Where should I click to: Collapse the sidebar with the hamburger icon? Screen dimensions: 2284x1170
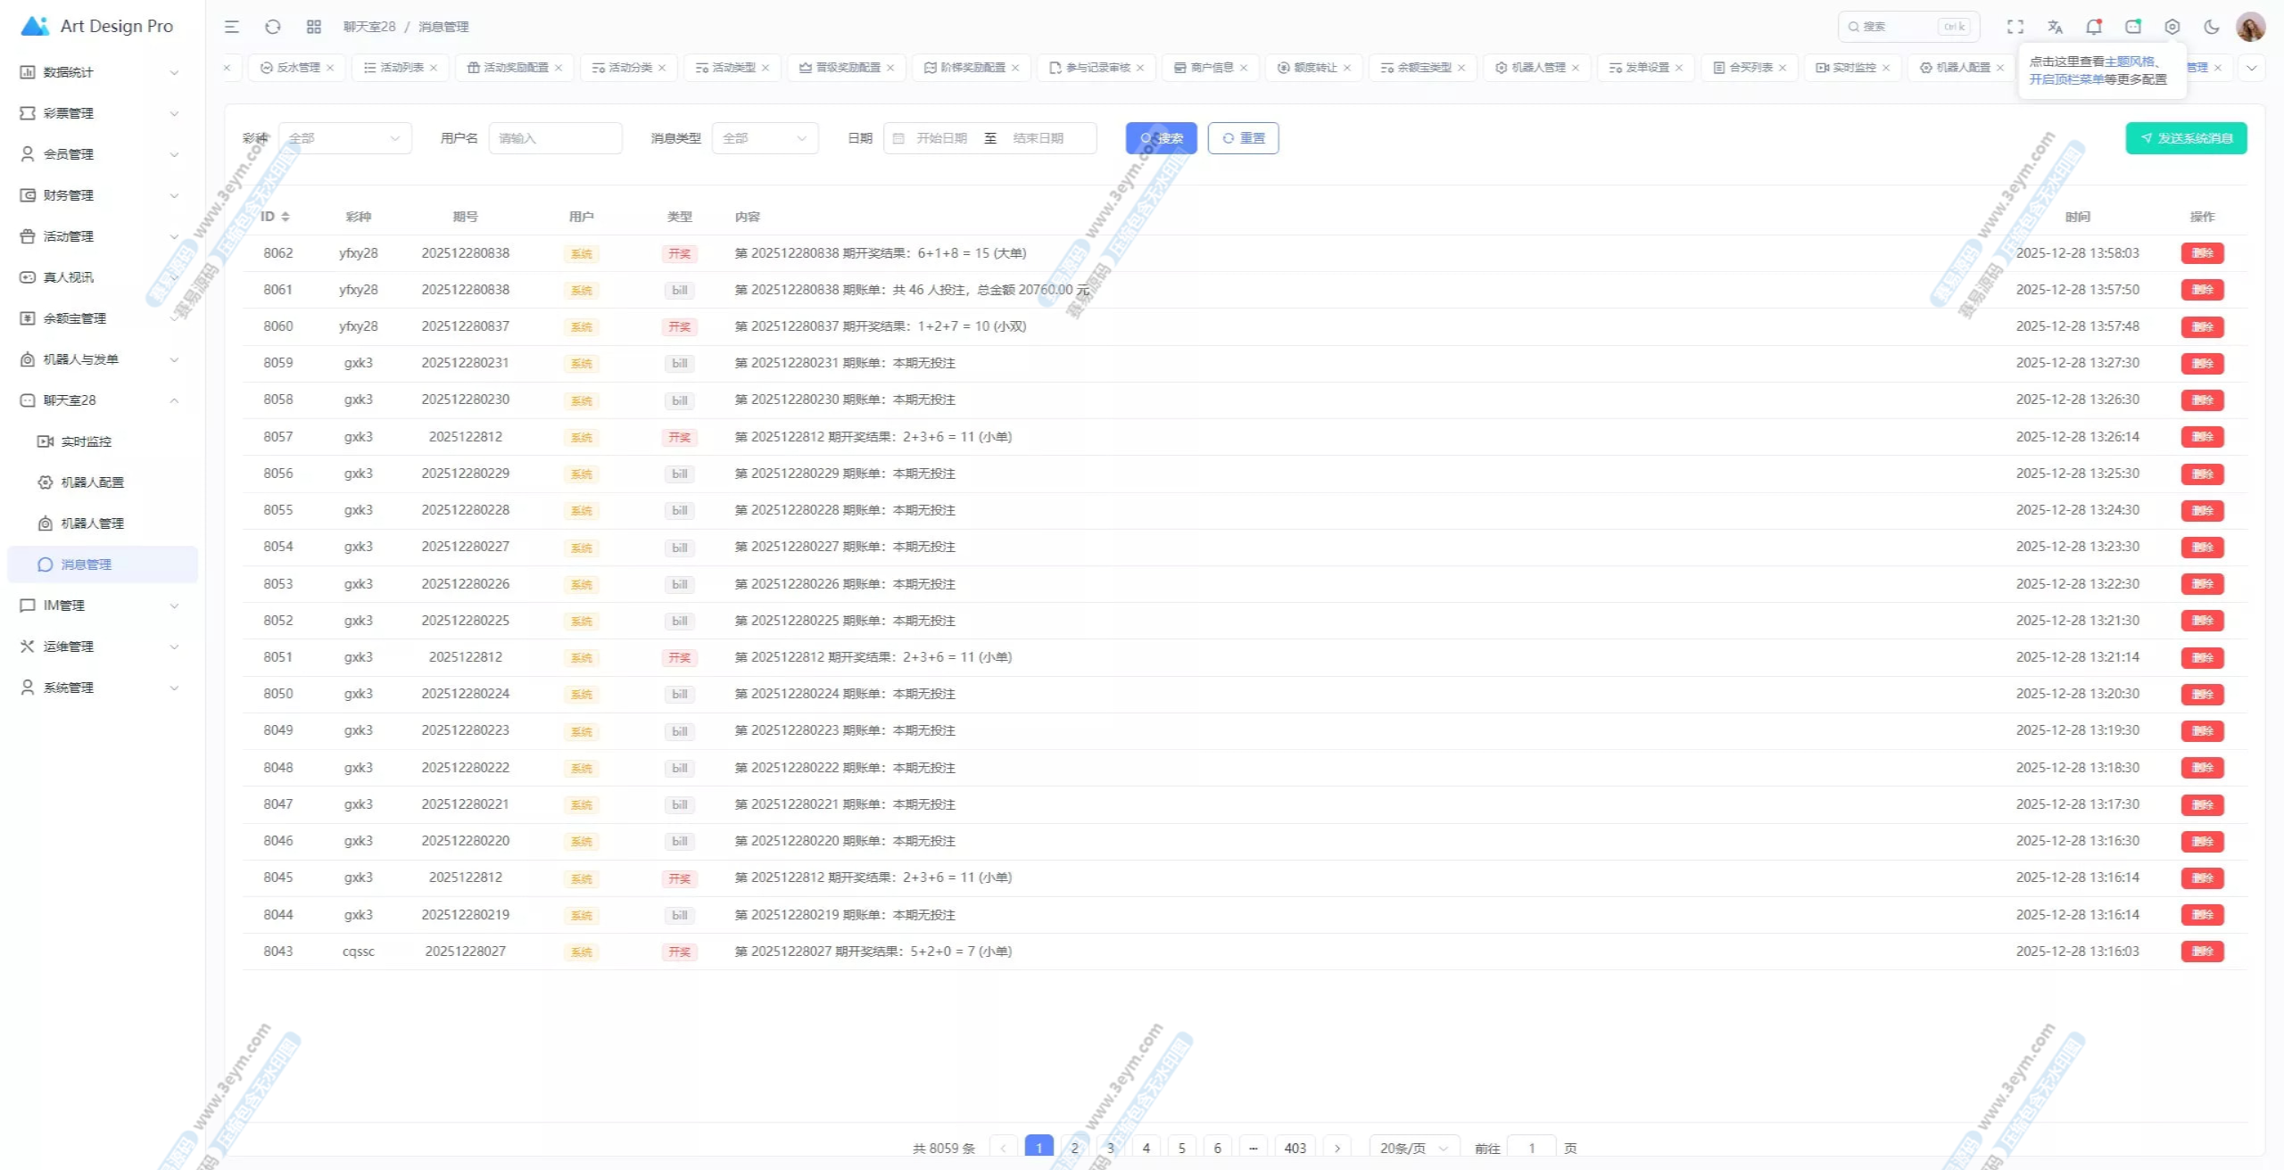coord(232,27)
